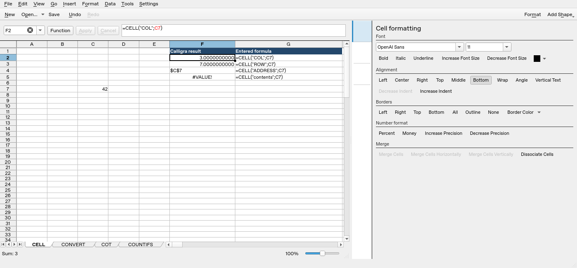Viewport: 577px width, 268px height.
Task: Open the font family dropdown
Action: (x=460, y=47)
